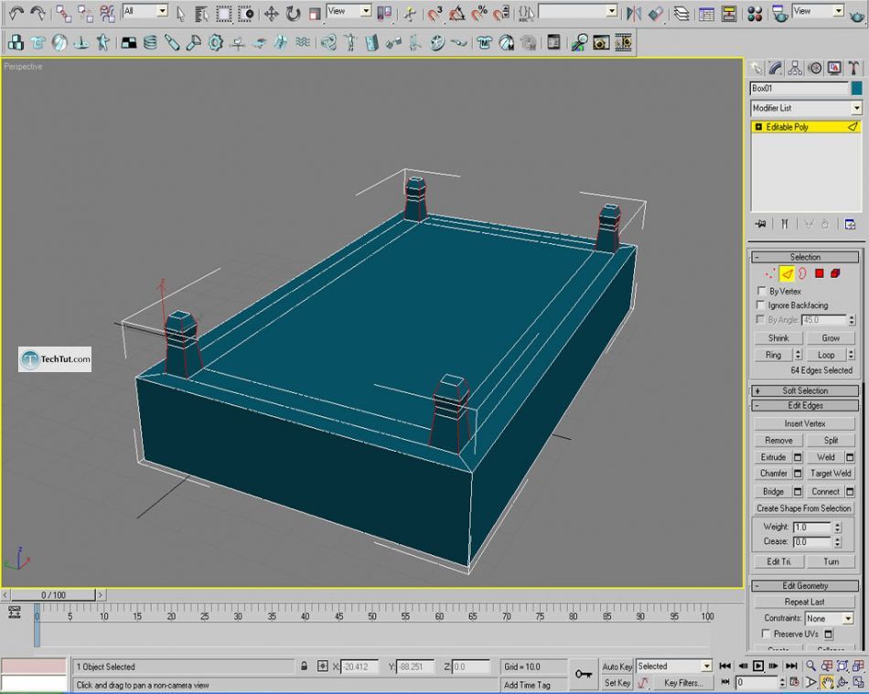
Task: Choose the Select Object arrow tool
Action: tap(181, 14)
